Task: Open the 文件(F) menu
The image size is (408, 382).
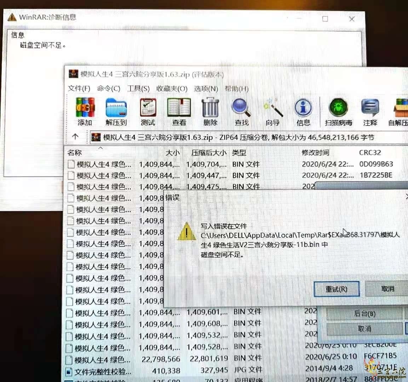Action: (79, 88)
